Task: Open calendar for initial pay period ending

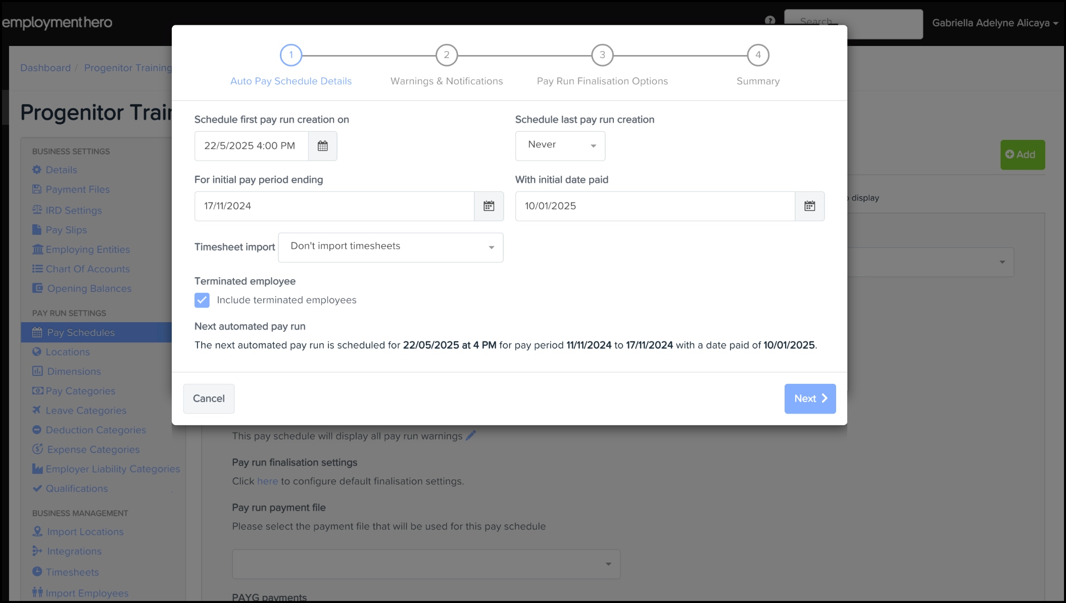Action: [489, 206]
